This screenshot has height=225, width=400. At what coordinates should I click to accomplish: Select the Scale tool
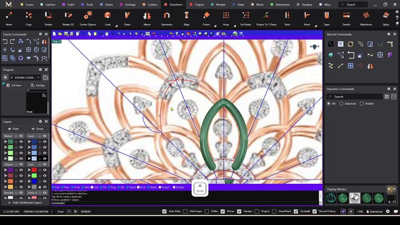coord(107,18)
